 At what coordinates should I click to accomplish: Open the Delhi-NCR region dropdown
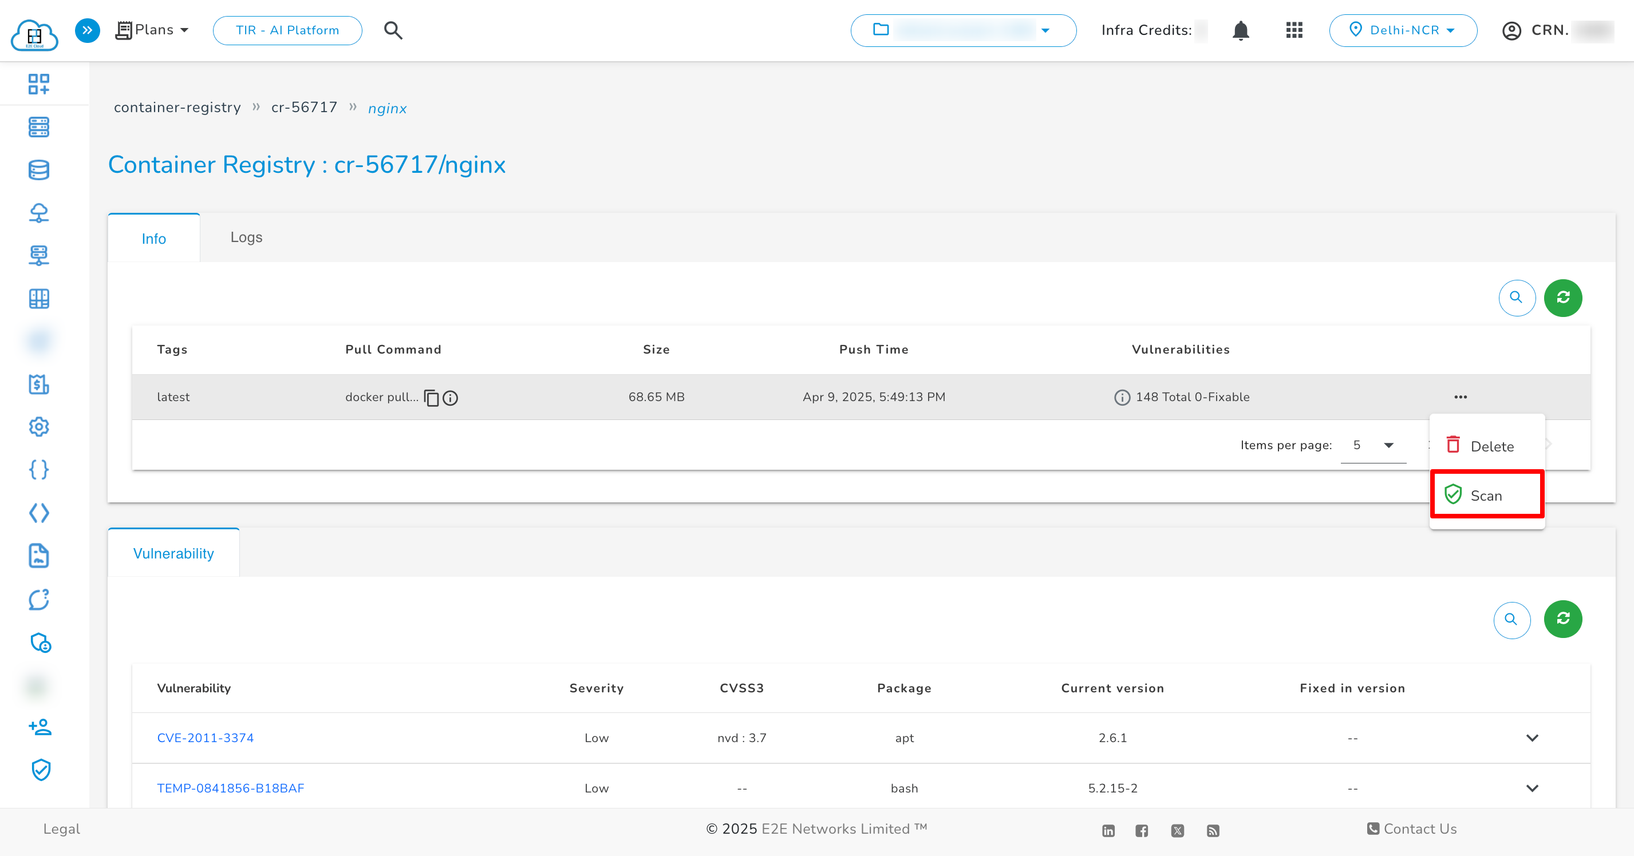(1404, 30)
